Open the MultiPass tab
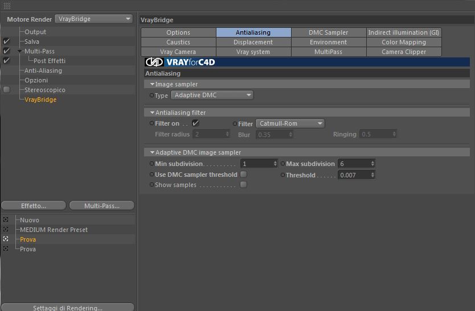Screen dimensions: 475x311 click(x=329, y=52)
